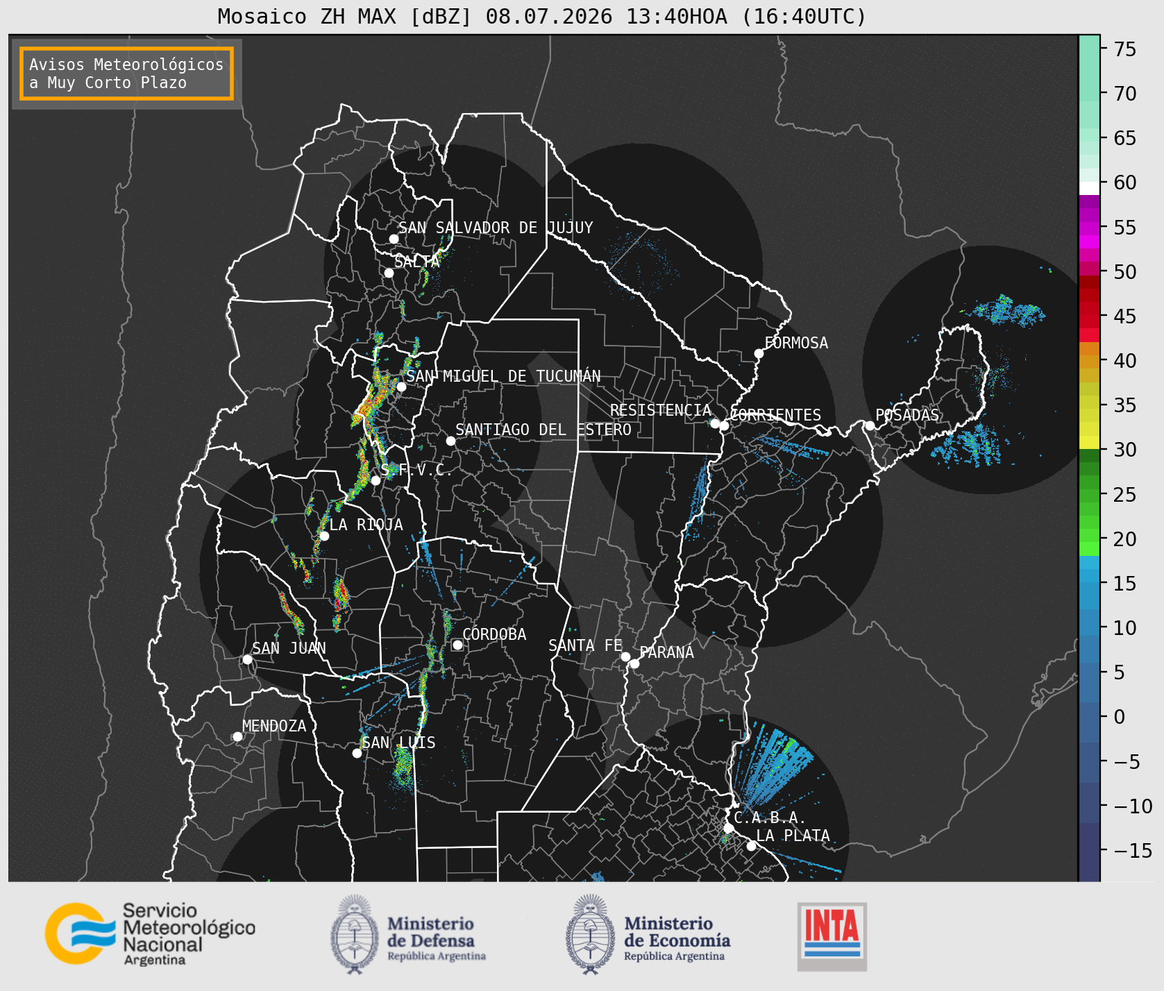This screenshot has width=1164, height=991.
Task: Select the La Plata city dot
Action: pyautogui.click(x=751, y=846)
